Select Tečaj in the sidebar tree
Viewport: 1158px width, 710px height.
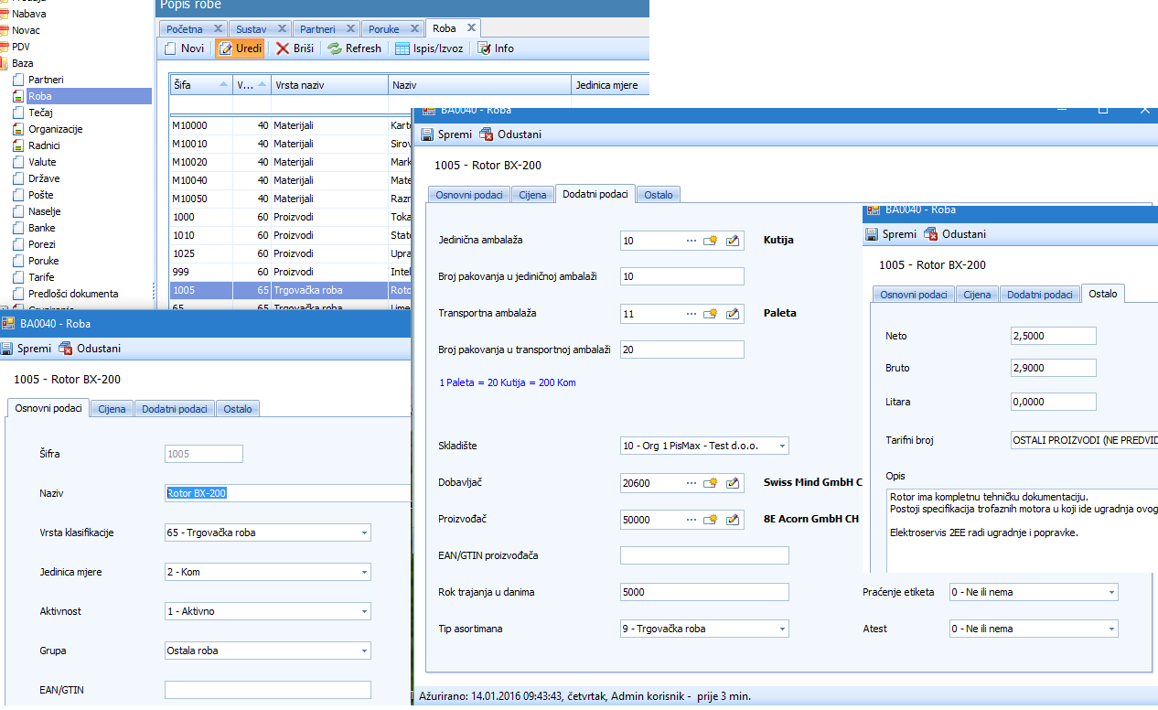(x=40, y=113)
